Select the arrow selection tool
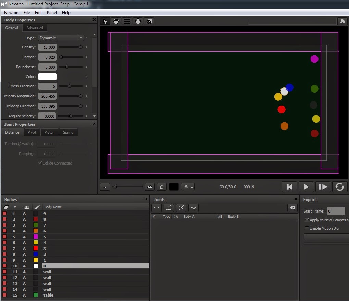Screen dimensions: 349x301 pos(105,21)
